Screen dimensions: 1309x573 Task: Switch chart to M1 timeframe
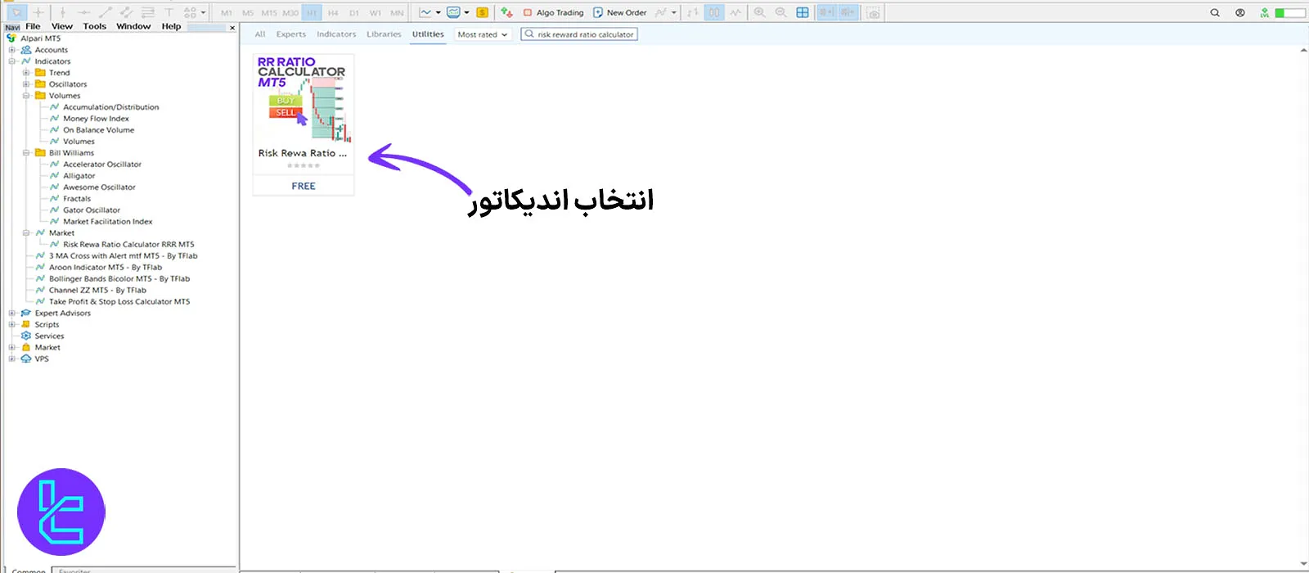tap(227, 13)
